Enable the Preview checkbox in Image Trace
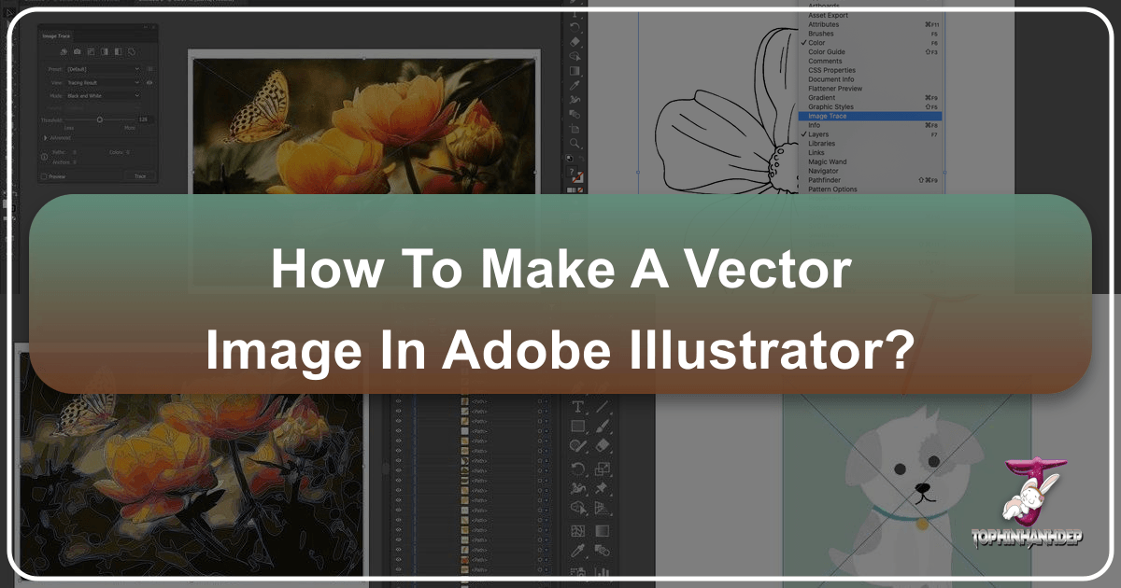Viewport: 1121px width, 588px height. (x=43, y=176)
